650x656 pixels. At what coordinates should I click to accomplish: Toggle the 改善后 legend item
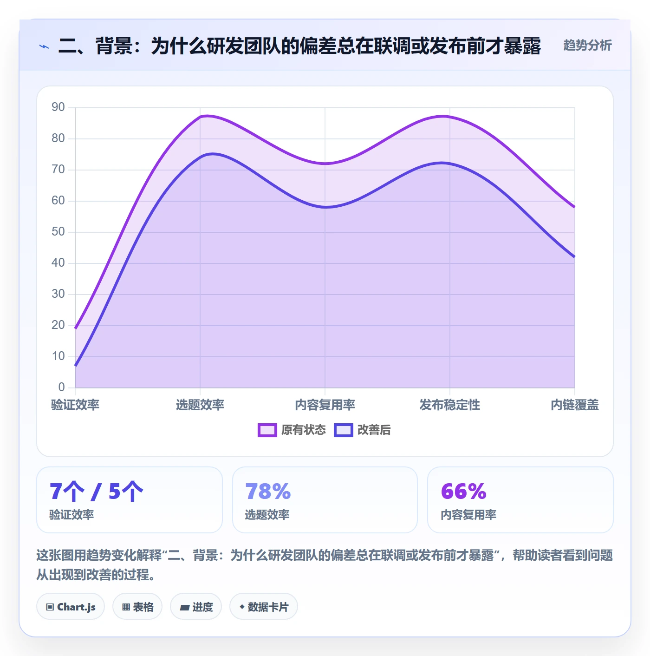[x=362, y=430]
